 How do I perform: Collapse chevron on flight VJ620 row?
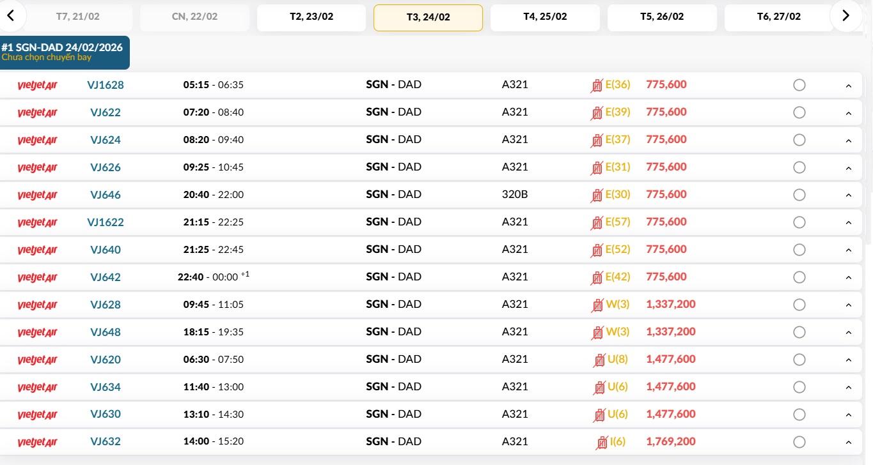tap(849, 360)
